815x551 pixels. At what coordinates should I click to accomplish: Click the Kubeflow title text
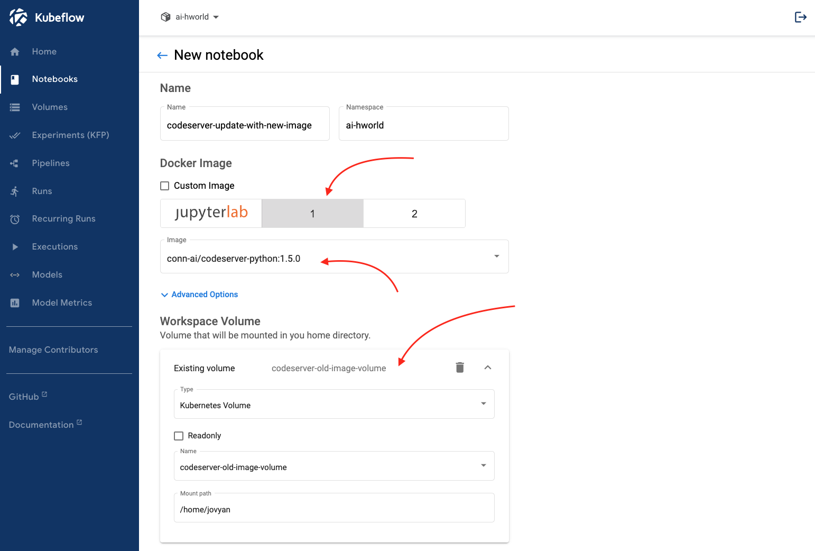60,17
